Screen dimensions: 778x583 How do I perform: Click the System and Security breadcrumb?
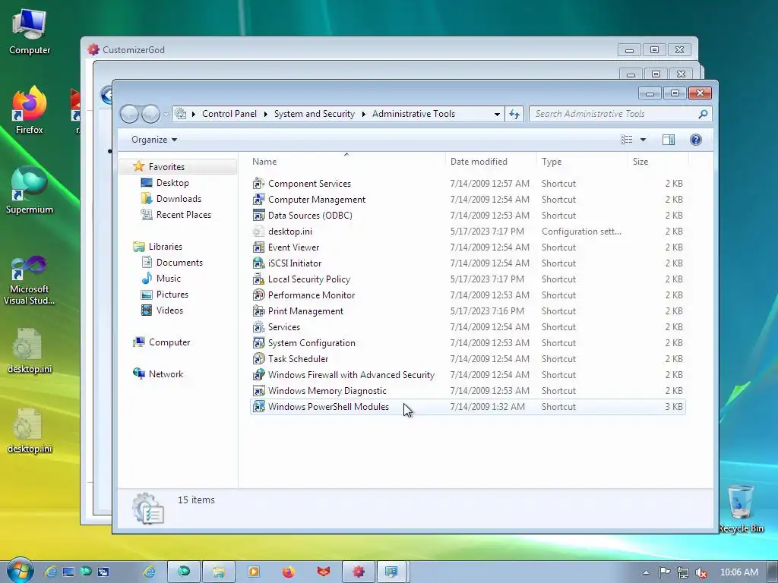314,114
